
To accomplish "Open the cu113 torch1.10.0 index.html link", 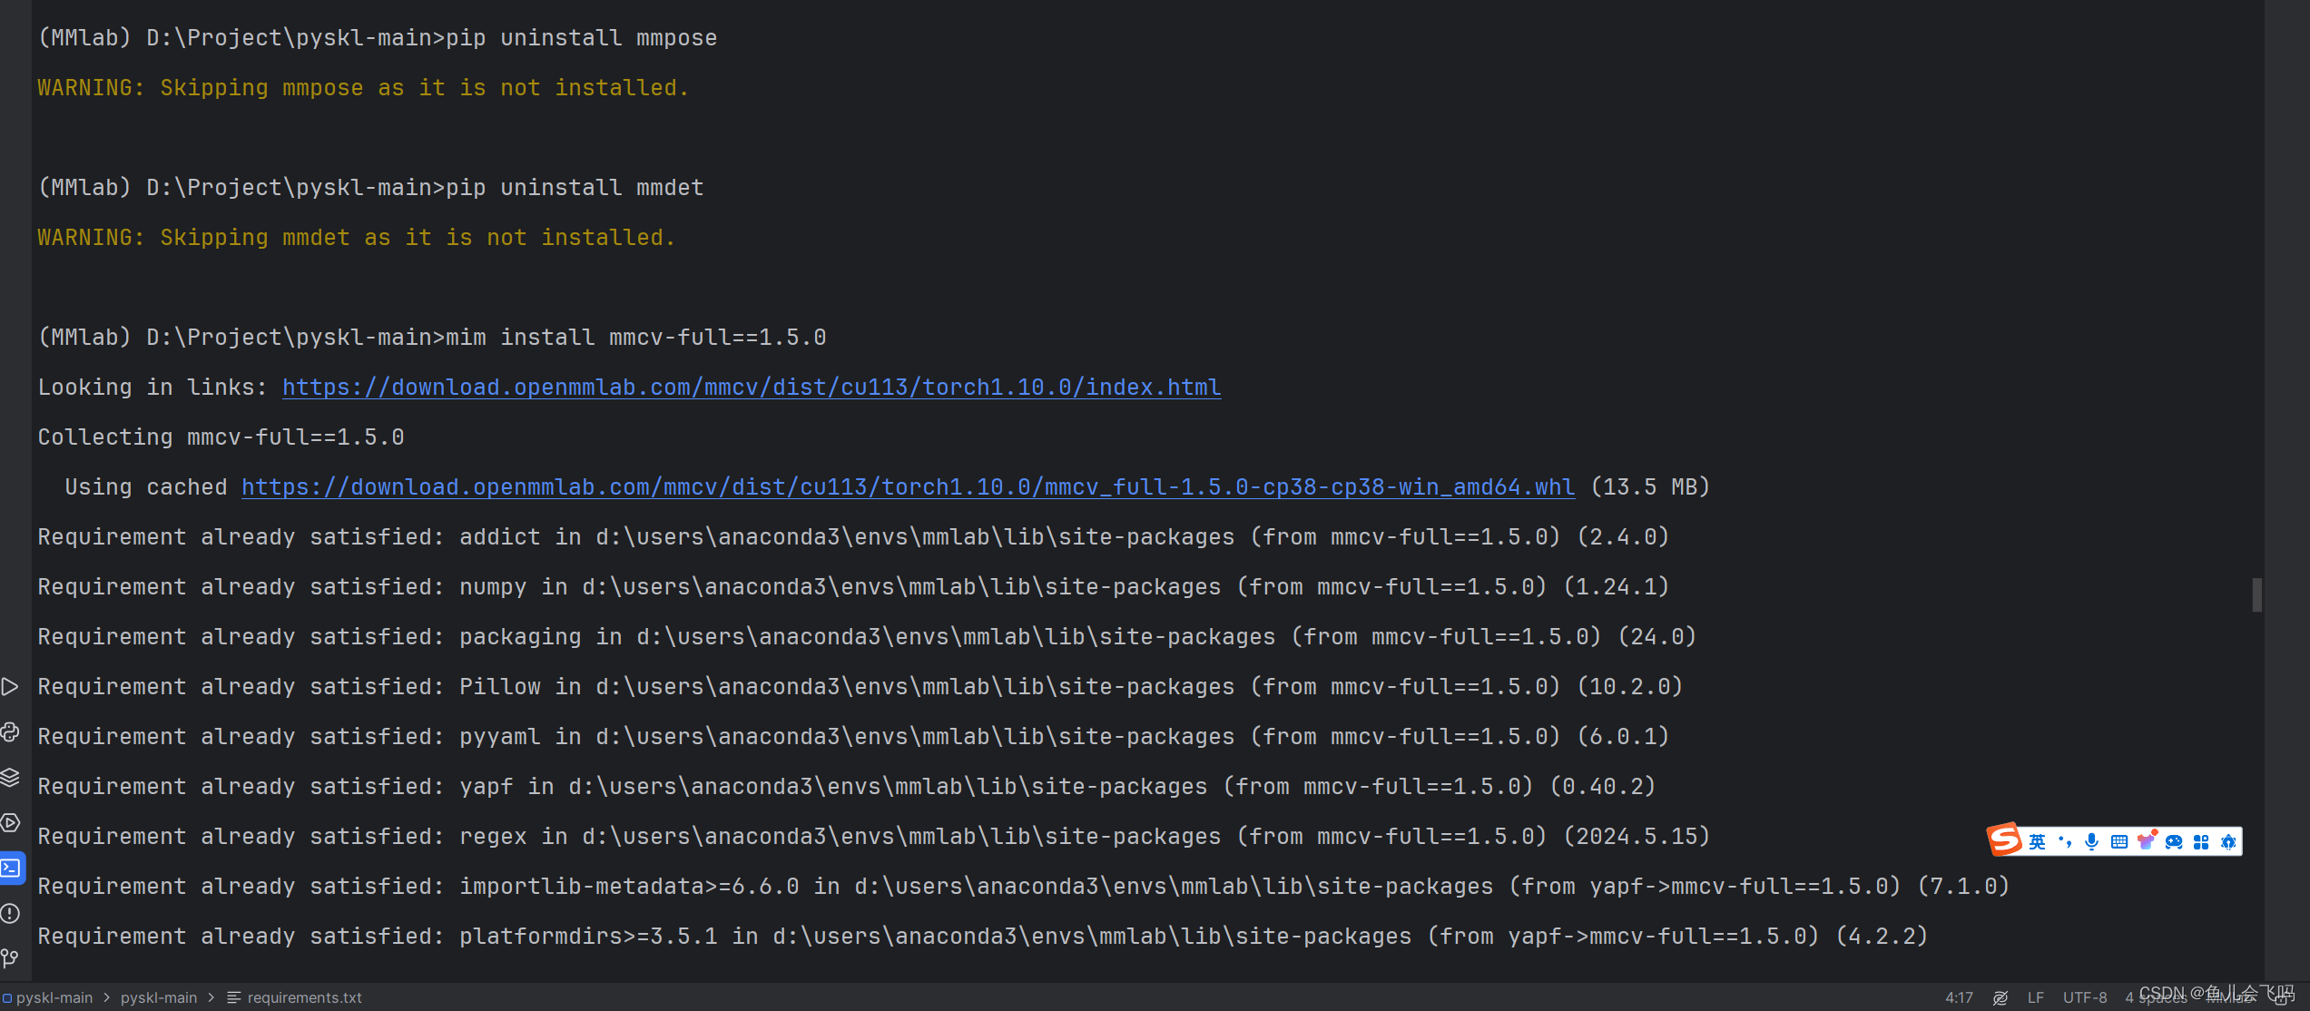I will pos(751,387).
